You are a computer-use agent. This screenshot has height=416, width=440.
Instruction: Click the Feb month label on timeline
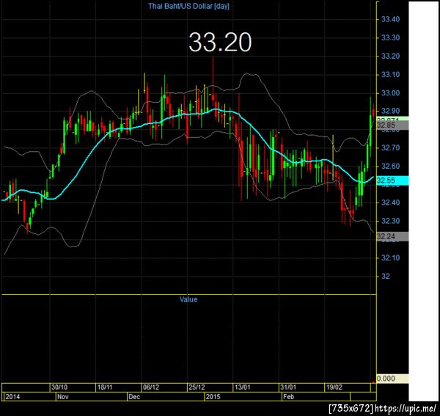(288, 397)
